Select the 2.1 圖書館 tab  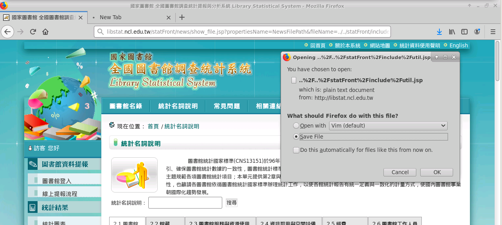tap(127, 221)
